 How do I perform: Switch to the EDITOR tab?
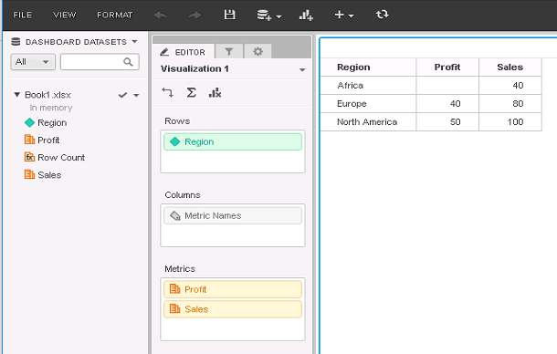click(x=184, y=52)
